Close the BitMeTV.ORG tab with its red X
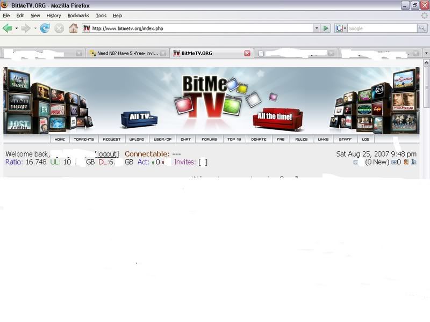 [x=247, y=53]
